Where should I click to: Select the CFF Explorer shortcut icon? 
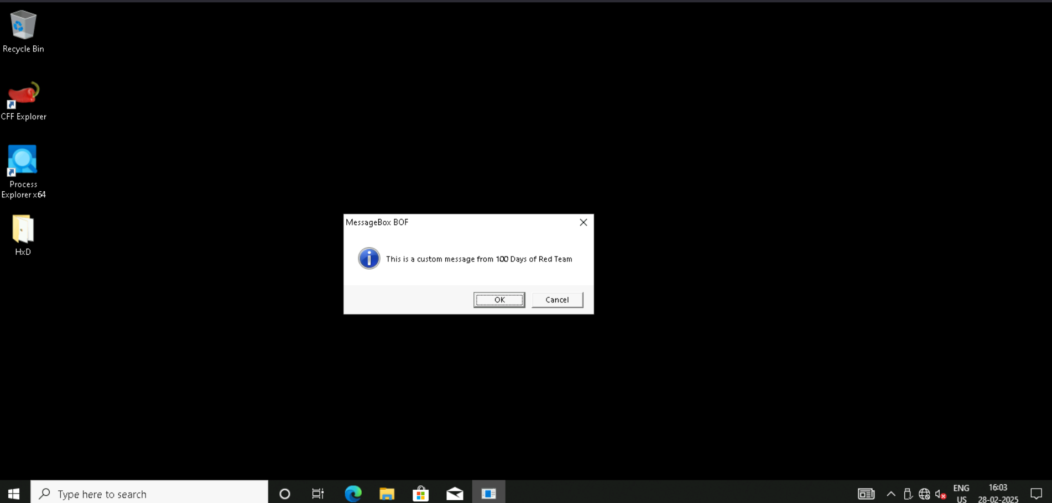23,101
